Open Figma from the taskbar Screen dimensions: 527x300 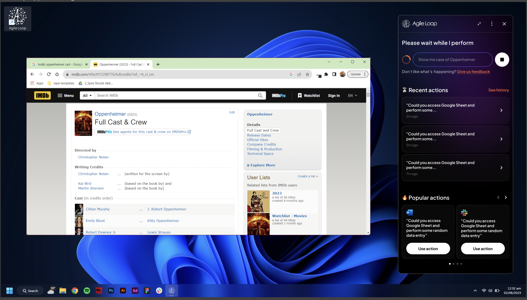click(x=147, y=290)
